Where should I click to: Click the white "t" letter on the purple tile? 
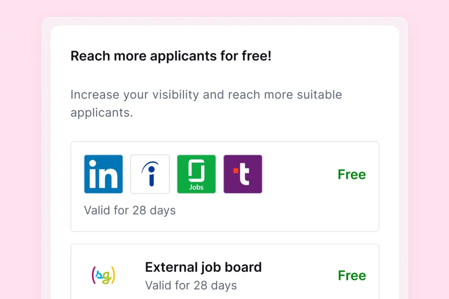click(244, 175)
